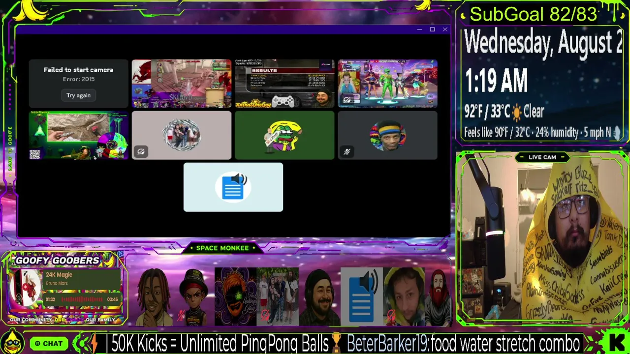
Task: Click the 1:19 AM clock
Action: (496, 81)
